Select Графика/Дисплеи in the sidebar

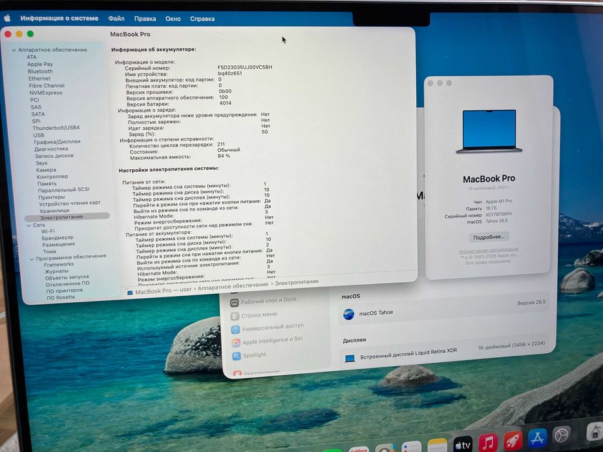point(57,142)
